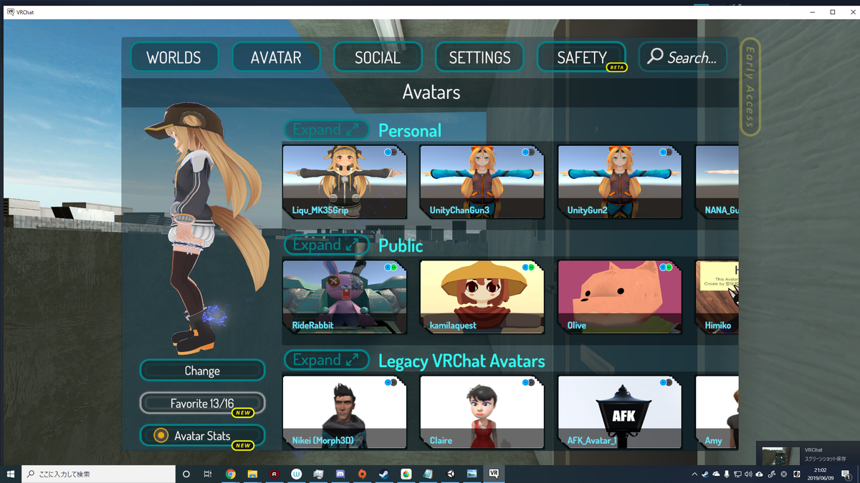The image size is (860, 483).
Task: Click the VRChat taskbar icon
Action: [x=494, y=474]
